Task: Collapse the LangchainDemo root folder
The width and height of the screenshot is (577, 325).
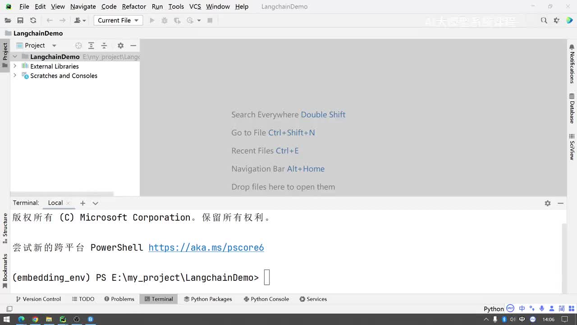Action: [x=15, y=56]
